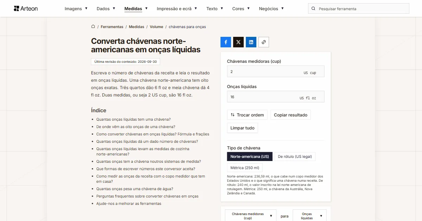Open 'Quantas onças líquidas levam as medidas de cozinha' link
The image size is (422, 221).
click(x=143, y=152)
